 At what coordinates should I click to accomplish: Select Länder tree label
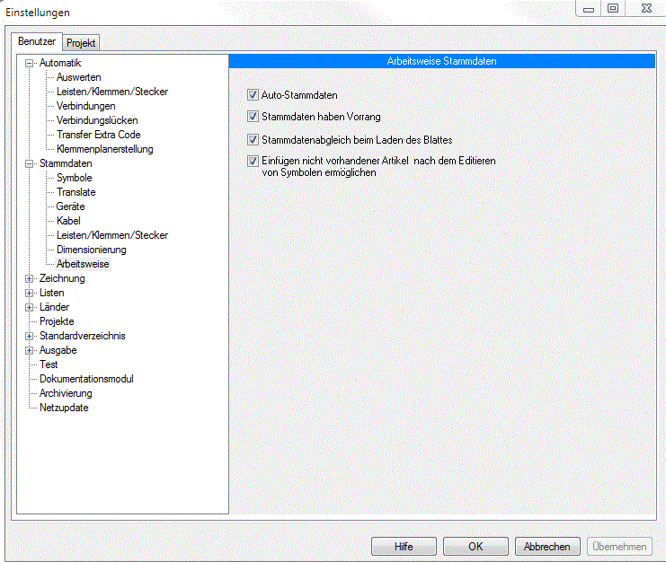54,307
